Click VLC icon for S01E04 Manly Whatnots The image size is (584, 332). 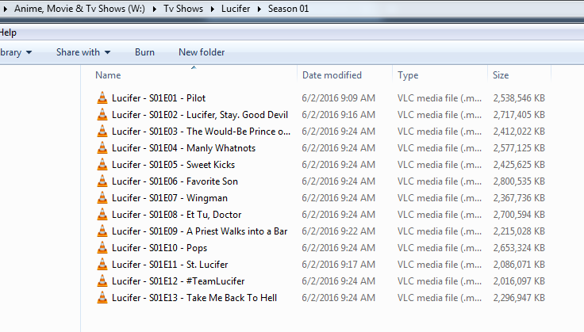coord(102,148)
